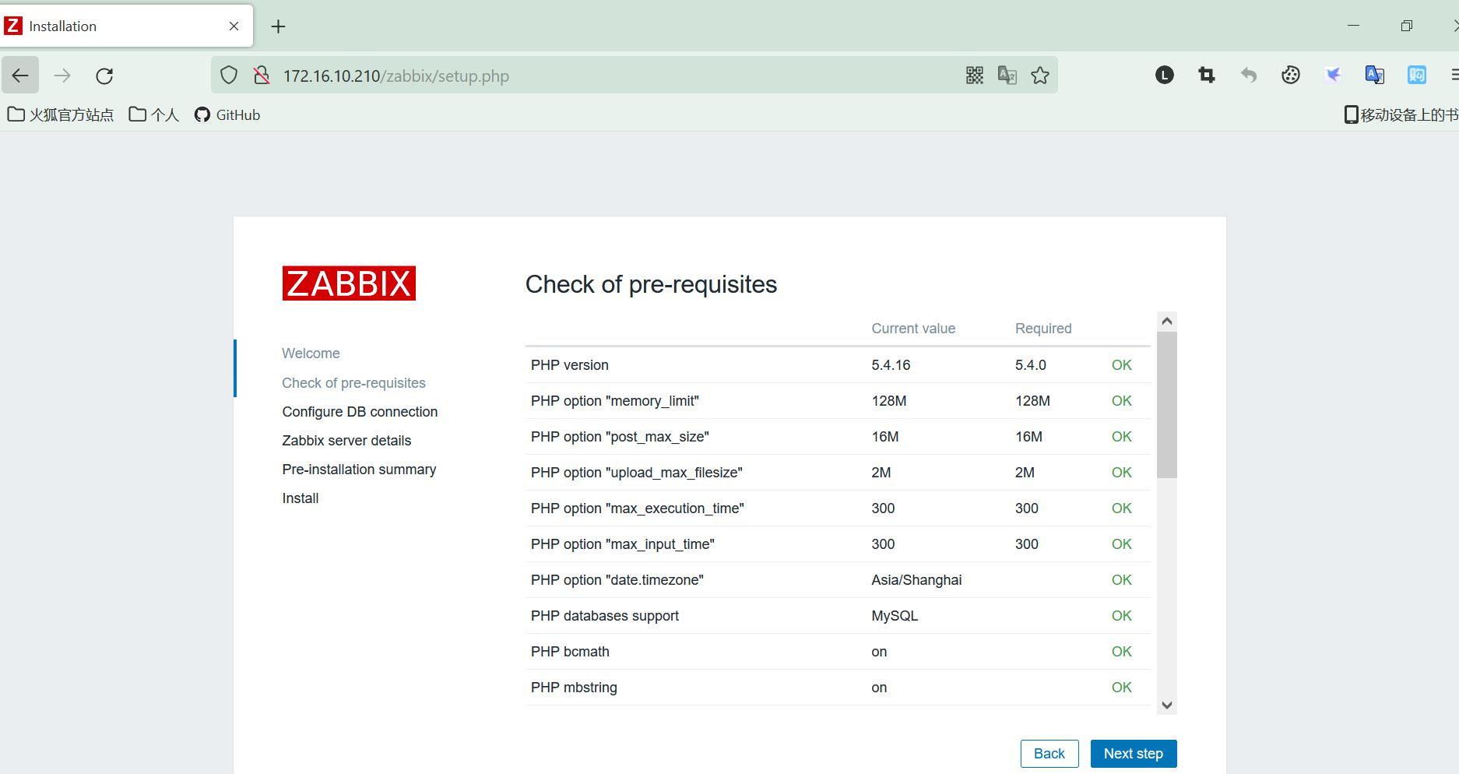Click OK status in PHP mbstring row
The image size is (1459, 774).
click(1121, 688)
